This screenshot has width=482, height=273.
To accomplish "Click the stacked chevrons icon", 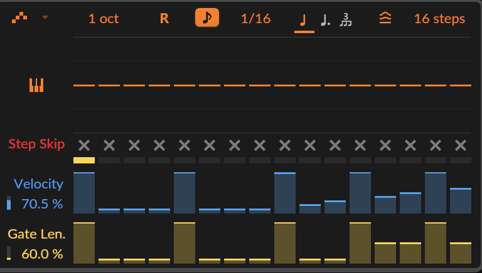I will coord(385,18).
